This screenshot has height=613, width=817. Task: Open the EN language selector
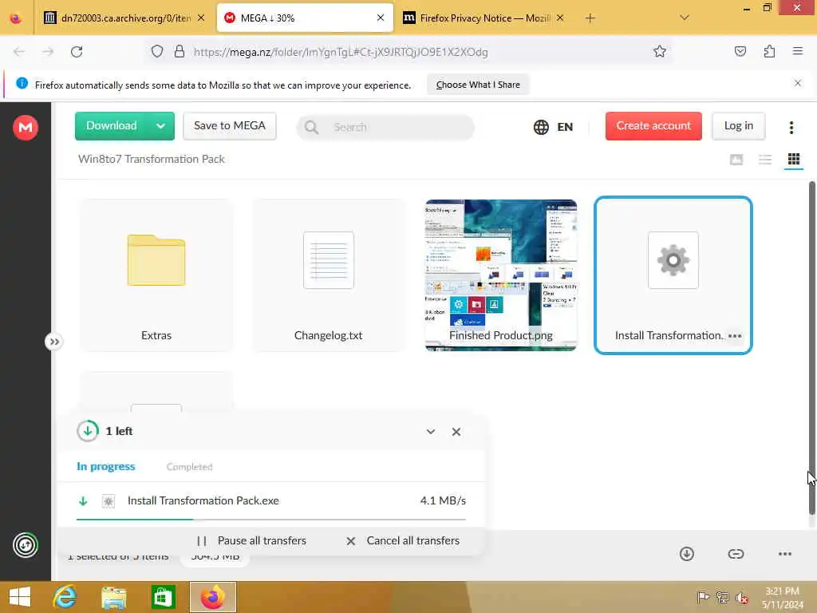coord(554,127)
